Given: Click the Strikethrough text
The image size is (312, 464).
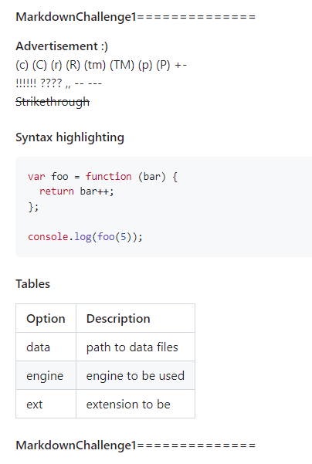Looking at the screenshot, I should pos(53,102).
